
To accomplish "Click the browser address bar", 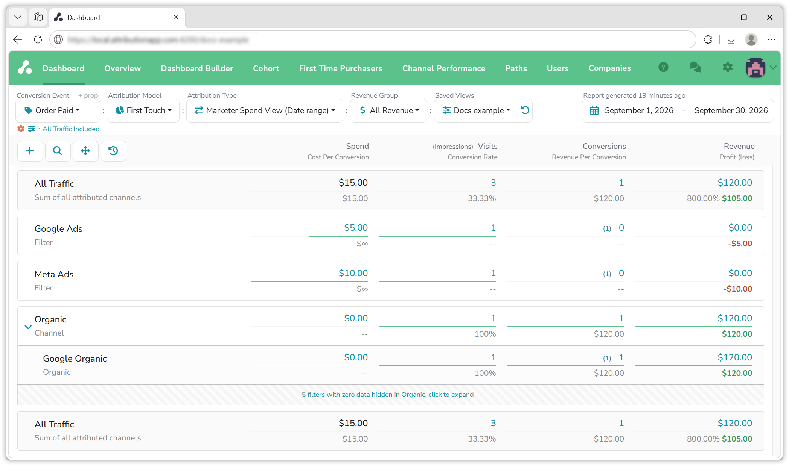I will tap(373, 39).
